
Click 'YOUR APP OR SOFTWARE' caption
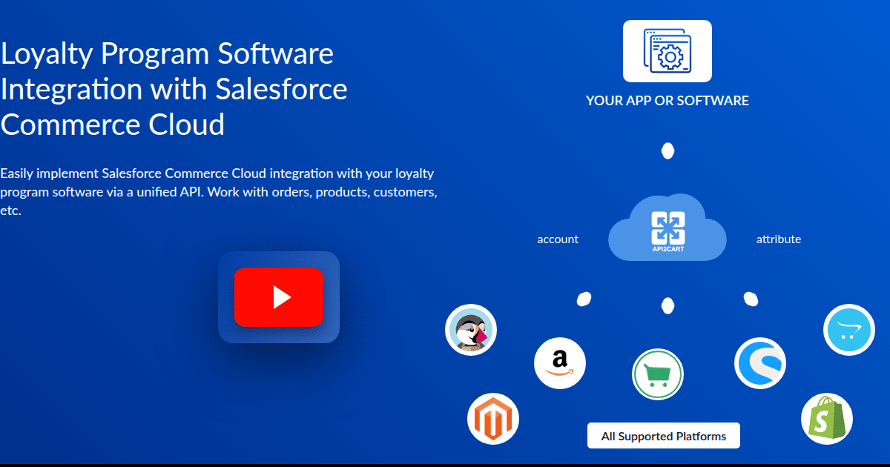(x=667, y=101)
